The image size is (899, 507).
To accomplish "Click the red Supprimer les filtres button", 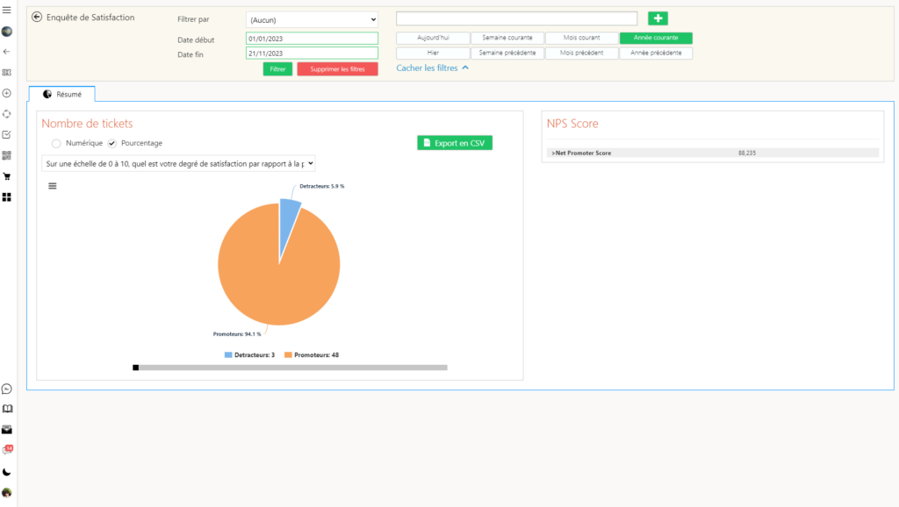I will pyautogui.click(x=337, y=68).
